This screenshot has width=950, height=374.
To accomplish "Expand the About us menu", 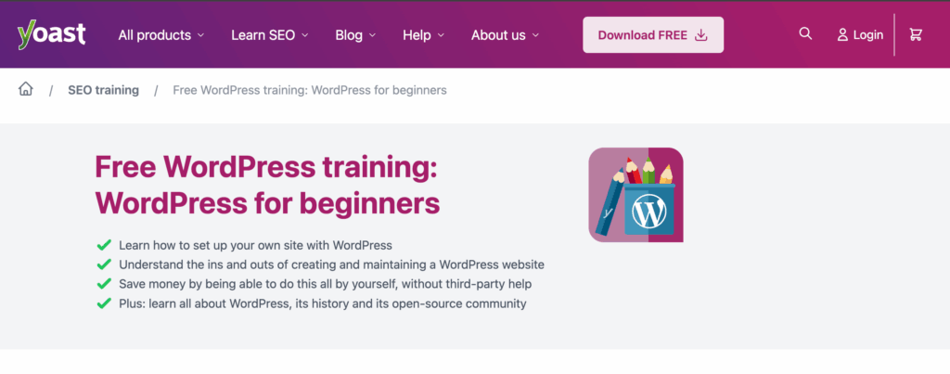I will click(506, 35).
